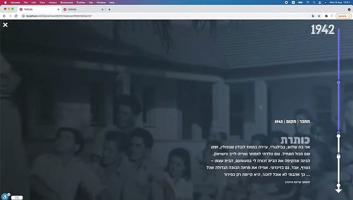Click the recording indicator in the tab strip

pos(349,9)
